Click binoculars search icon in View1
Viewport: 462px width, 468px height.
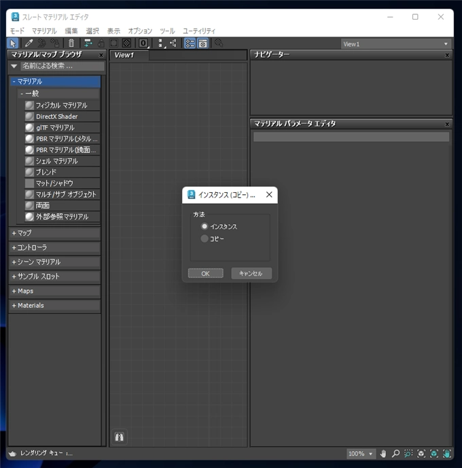click(119, 437)
